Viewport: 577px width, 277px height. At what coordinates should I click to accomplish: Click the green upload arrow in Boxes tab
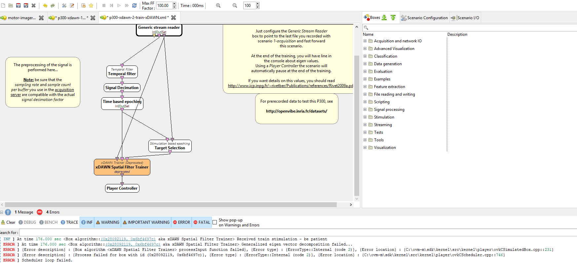coord(393,18)
